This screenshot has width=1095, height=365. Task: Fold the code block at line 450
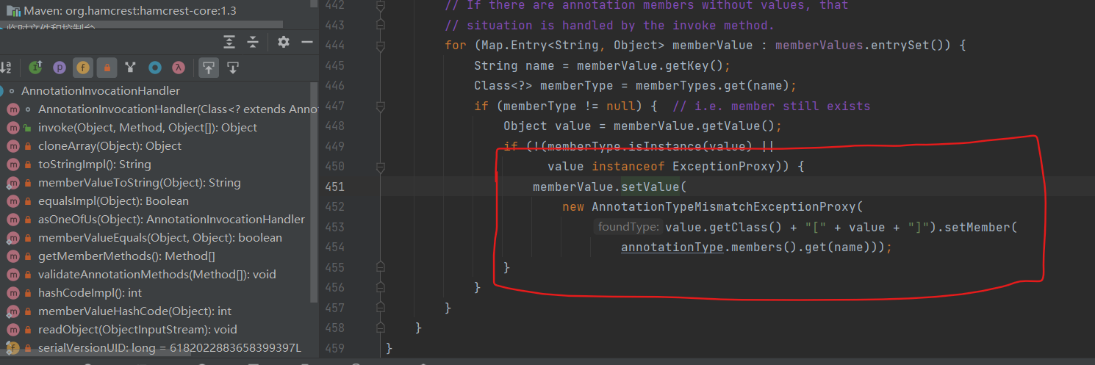coord(380,167)
